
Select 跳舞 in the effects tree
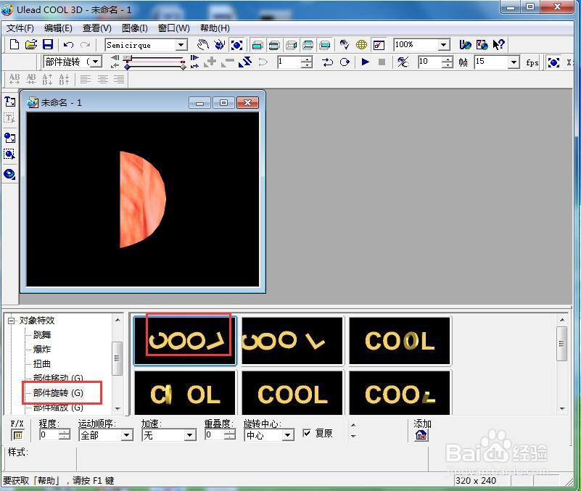42,335
